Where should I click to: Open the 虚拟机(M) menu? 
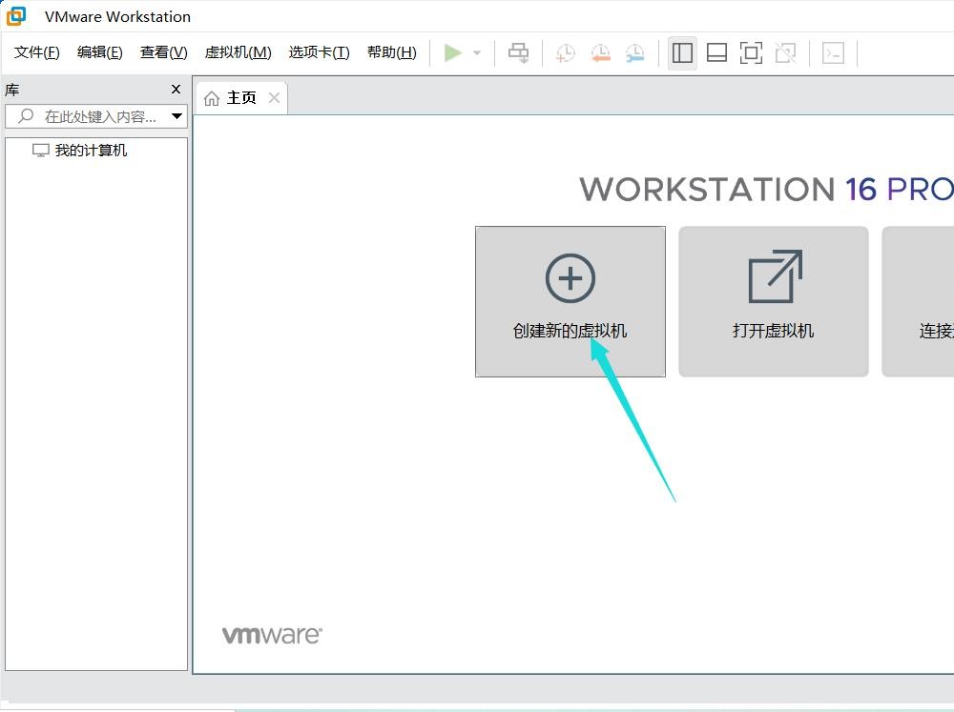coord(238,52)
